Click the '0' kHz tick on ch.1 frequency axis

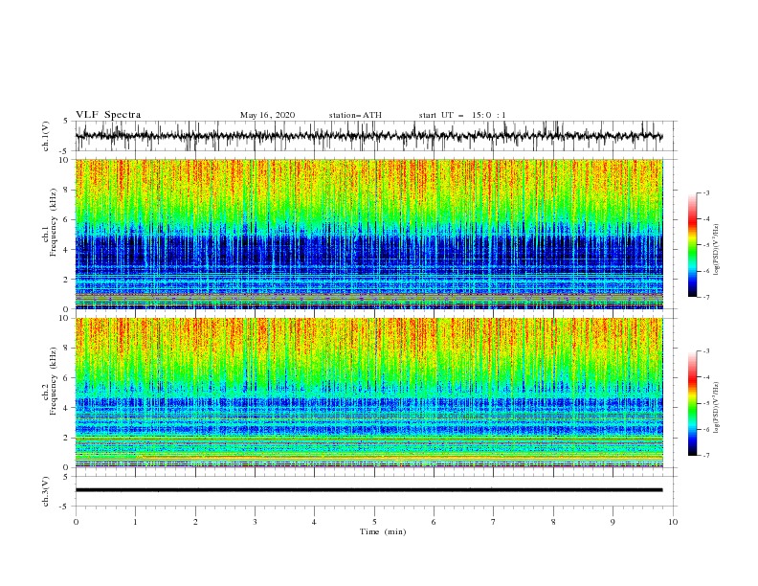point(67,309)
